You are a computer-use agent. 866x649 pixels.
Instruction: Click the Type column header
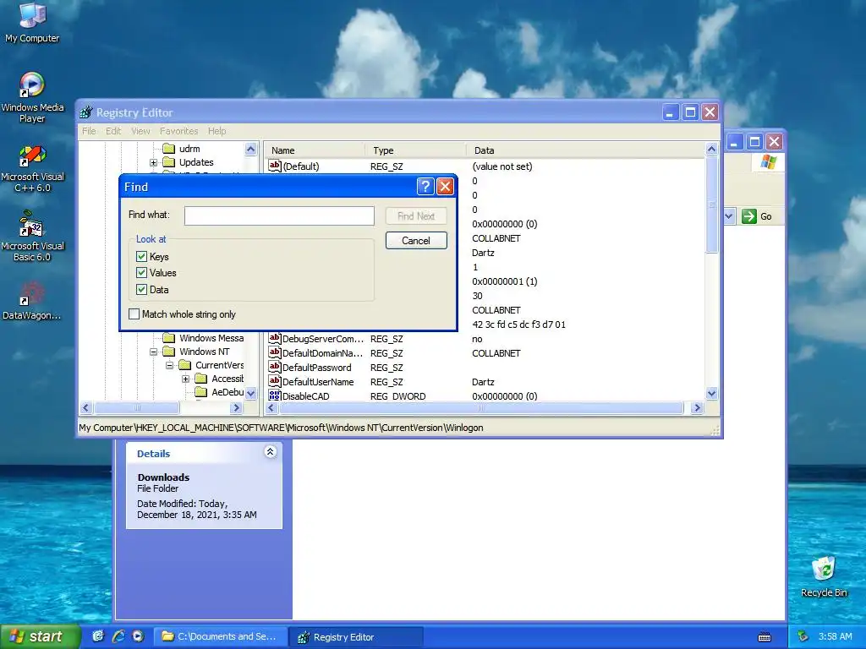pos(415,150)
